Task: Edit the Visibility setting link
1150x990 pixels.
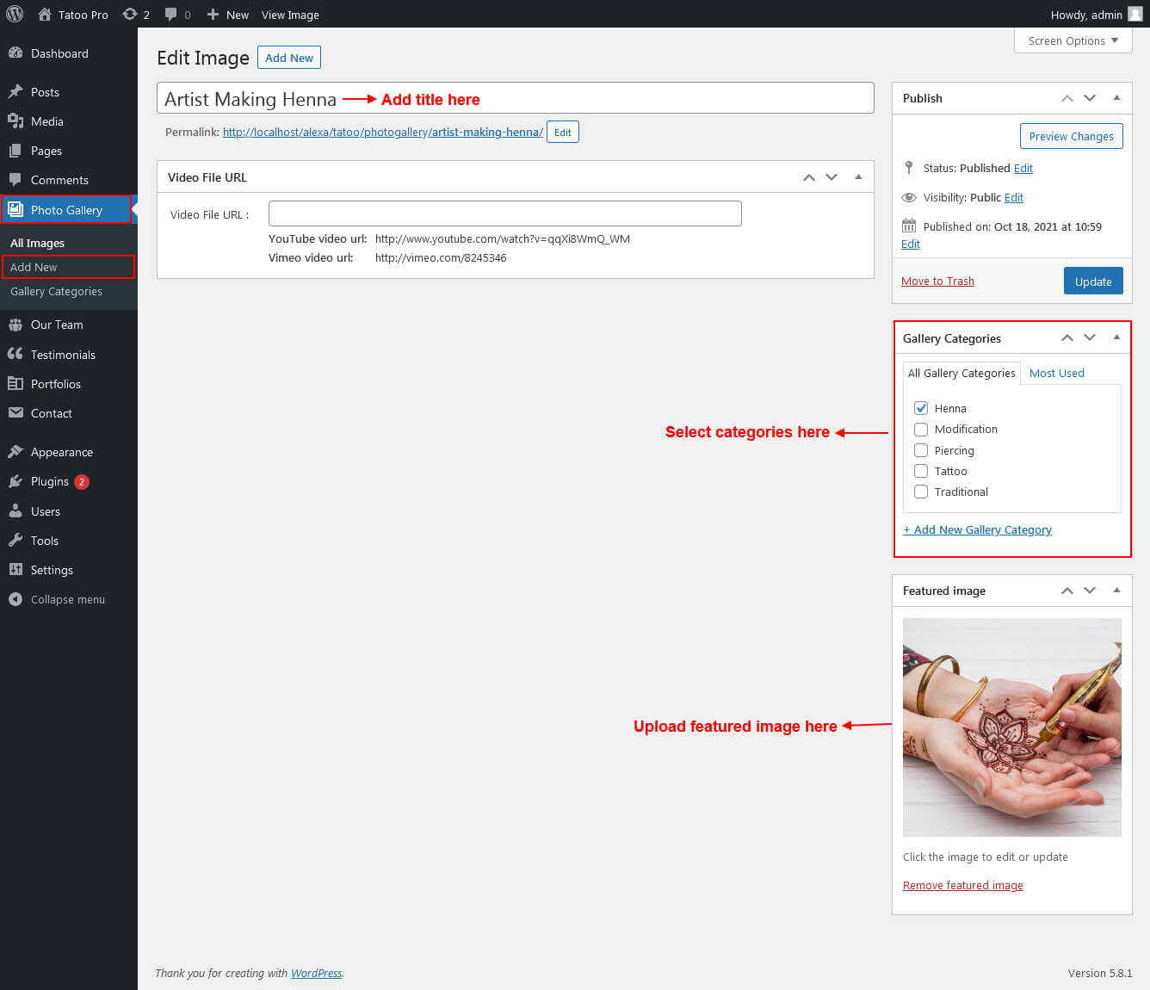Action: 1014,197
